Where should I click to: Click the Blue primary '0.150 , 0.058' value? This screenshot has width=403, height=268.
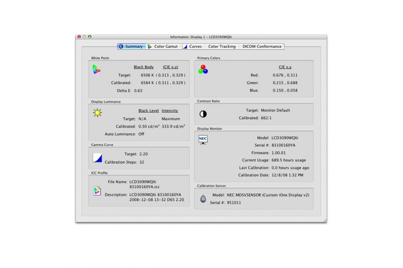(x=285, y=91)
